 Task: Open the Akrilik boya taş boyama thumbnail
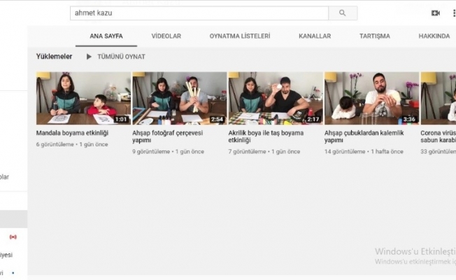(x=275, y=98)
